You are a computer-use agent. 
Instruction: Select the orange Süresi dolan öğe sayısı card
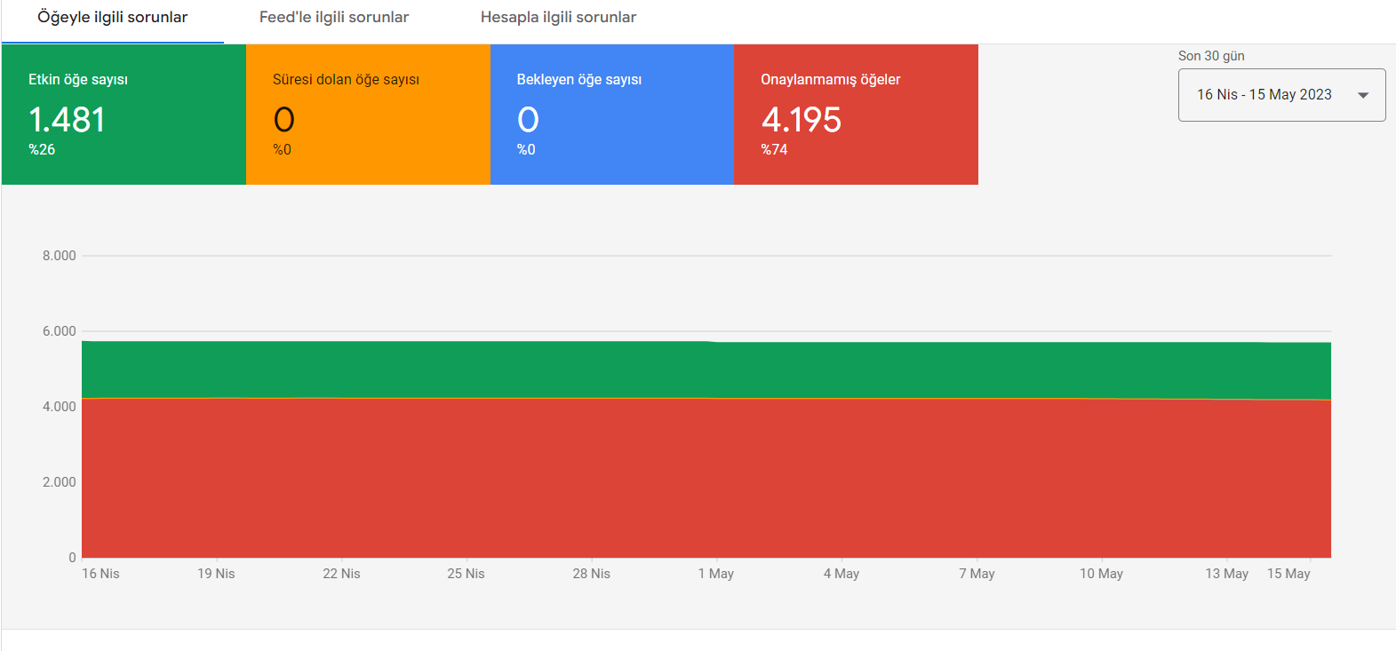pos(368,115)
